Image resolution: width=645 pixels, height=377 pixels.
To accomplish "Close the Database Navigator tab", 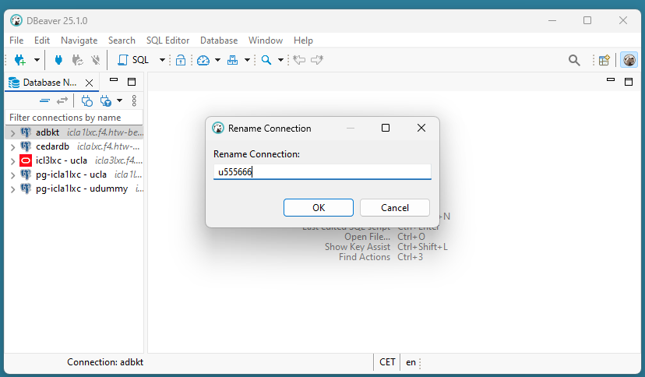I will [89, 83].
